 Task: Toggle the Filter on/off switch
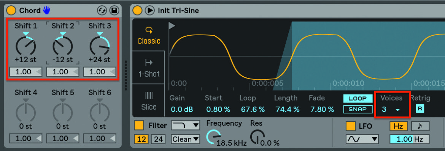point(139,125)
